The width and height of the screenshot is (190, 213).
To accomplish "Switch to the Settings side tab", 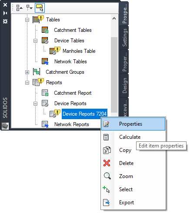I will pyautogui.click(x=124, y=38).
